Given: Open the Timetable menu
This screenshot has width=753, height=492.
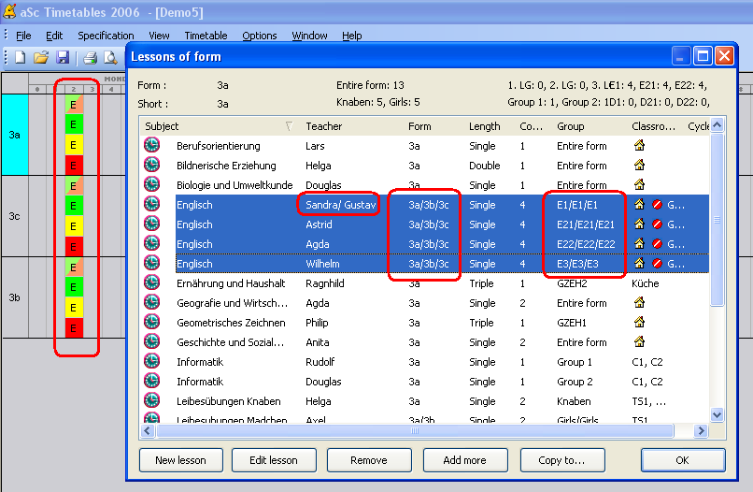Looking at the screenshot, I should coord(206,36).
